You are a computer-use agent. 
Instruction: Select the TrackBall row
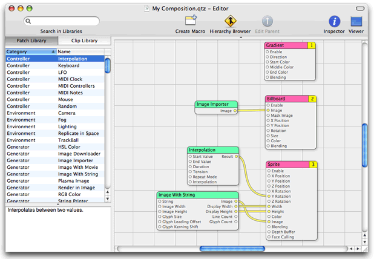[55, 140]
